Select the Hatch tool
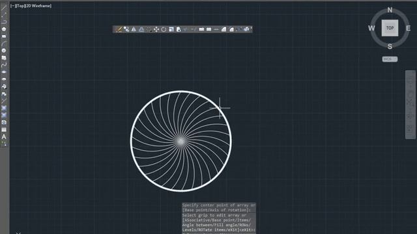 pos(4,108)
